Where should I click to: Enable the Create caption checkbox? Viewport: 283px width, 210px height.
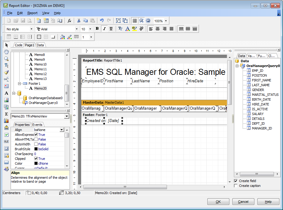coord(236,186)
